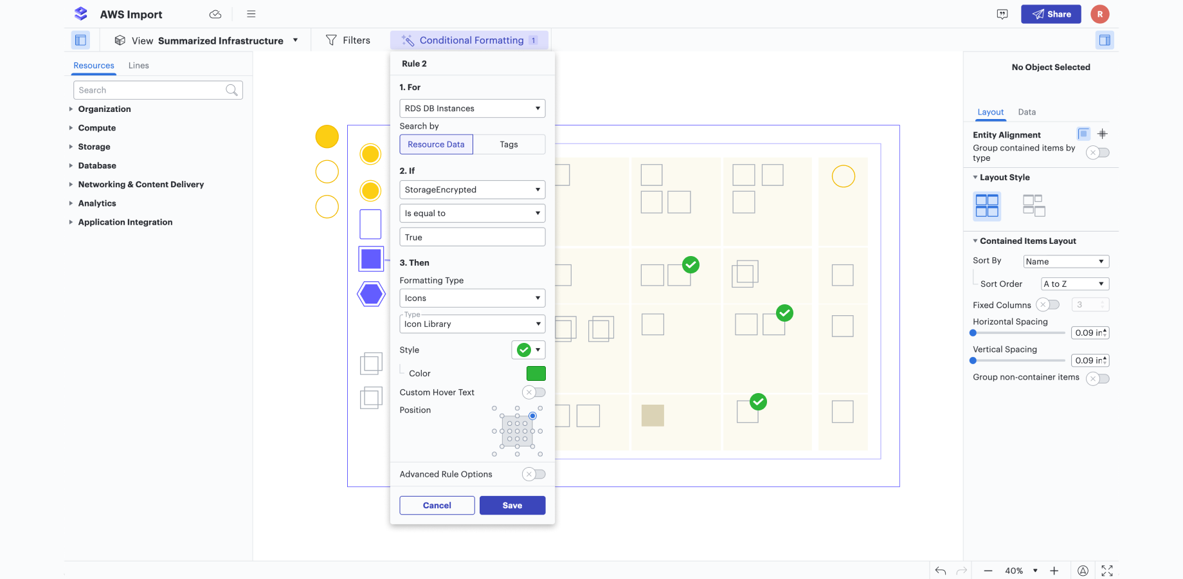This screenshot has width=1183, height=579.
Task: Select the entity alignment cross icon
Action: click(1103, 134)
